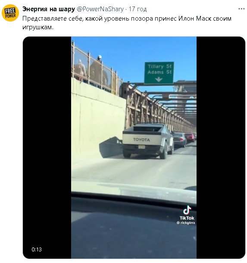Open the three-dot more options menu
Screen dimensions: 247x263
coord(241,9)
